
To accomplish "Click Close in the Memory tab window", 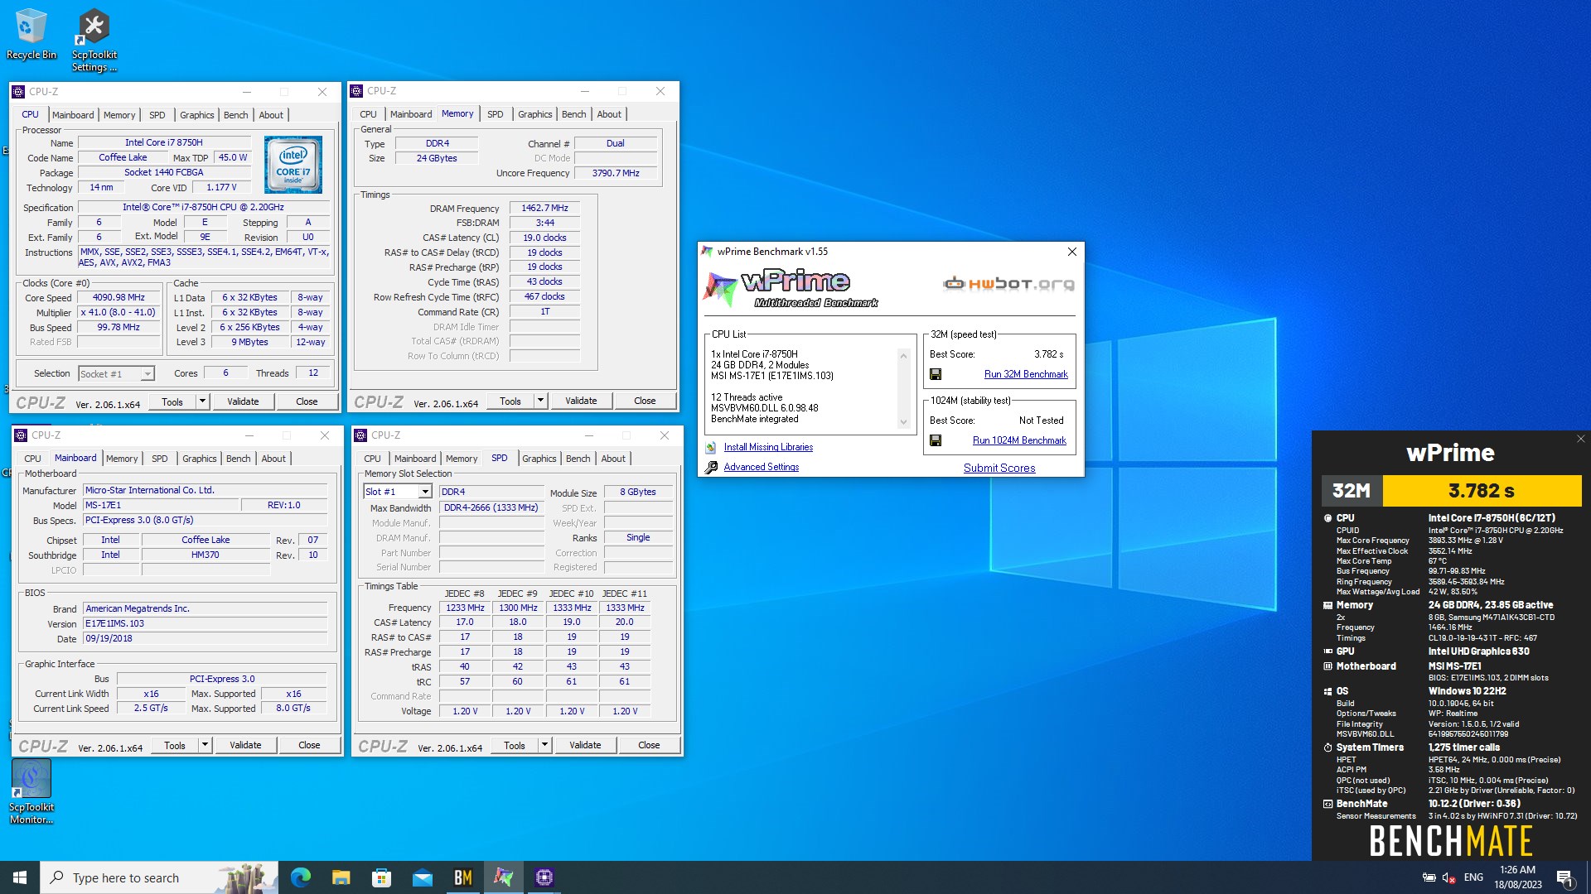I will [645, 401].
